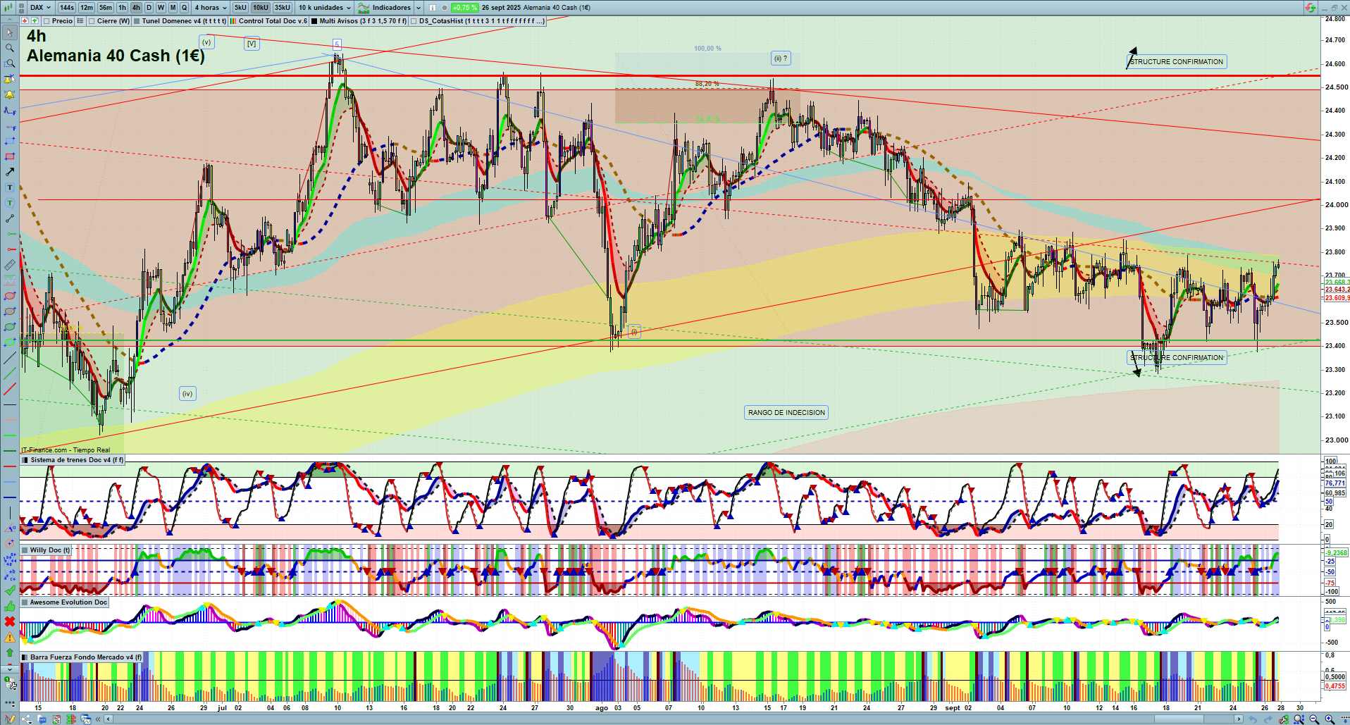Switch to the 1h timeframe
This screenshot has height=725, width=1350.
coord(123,8)
